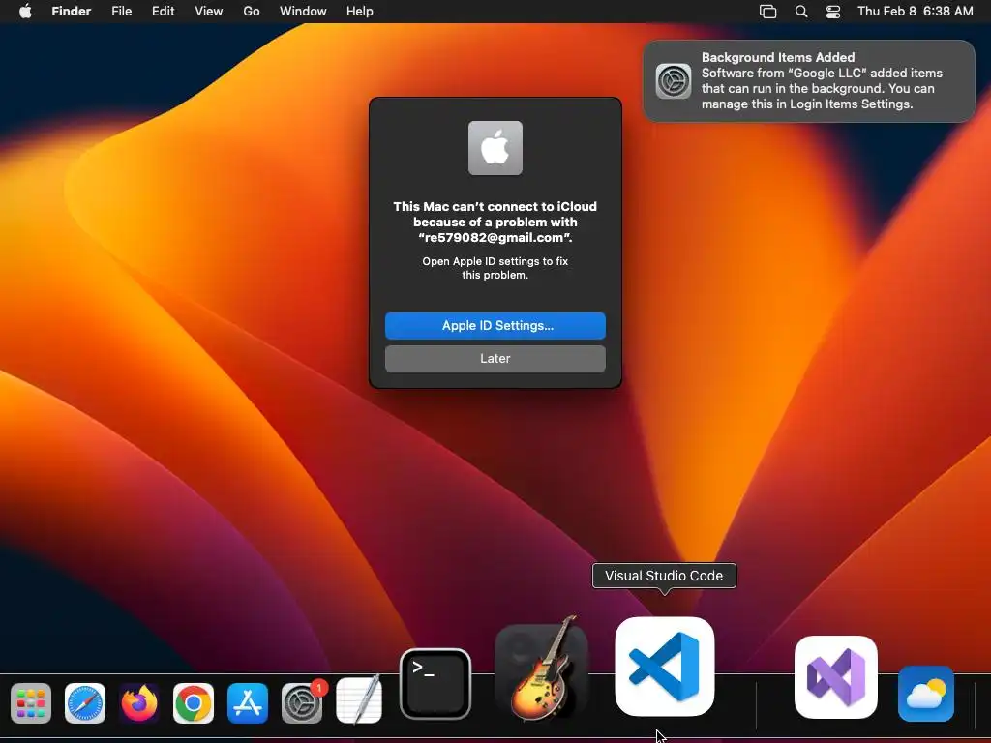
Task: Click the Apple ID Settings button
Action: (495, 325)
